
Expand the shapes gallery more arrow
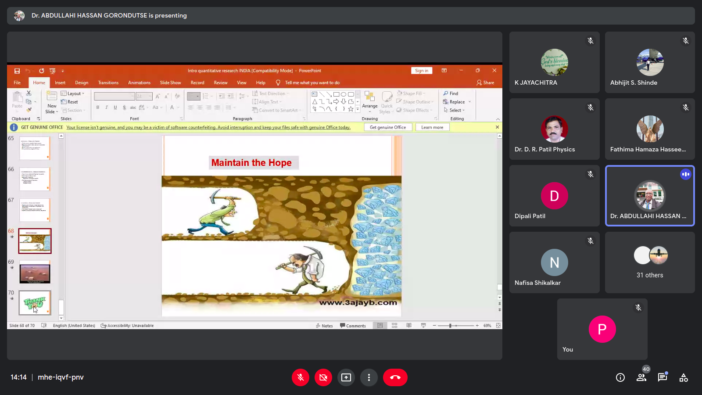point(358,109)
